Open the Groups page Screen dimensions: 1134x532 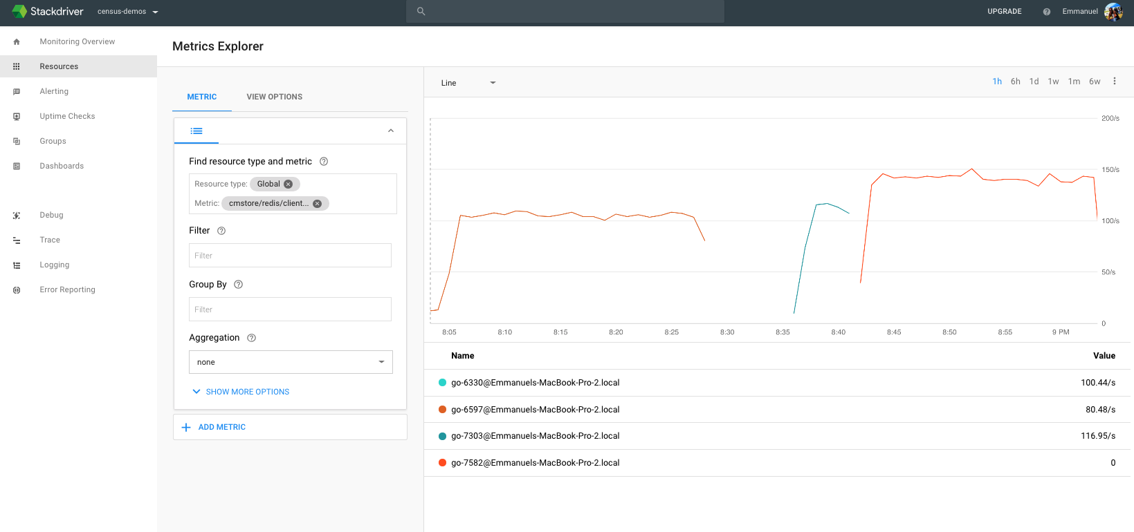click(x=53, y=141)
